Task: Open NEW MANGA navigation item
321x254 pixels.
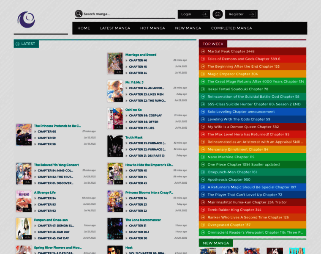Action: pyautogui.click(x=188, y=28)
